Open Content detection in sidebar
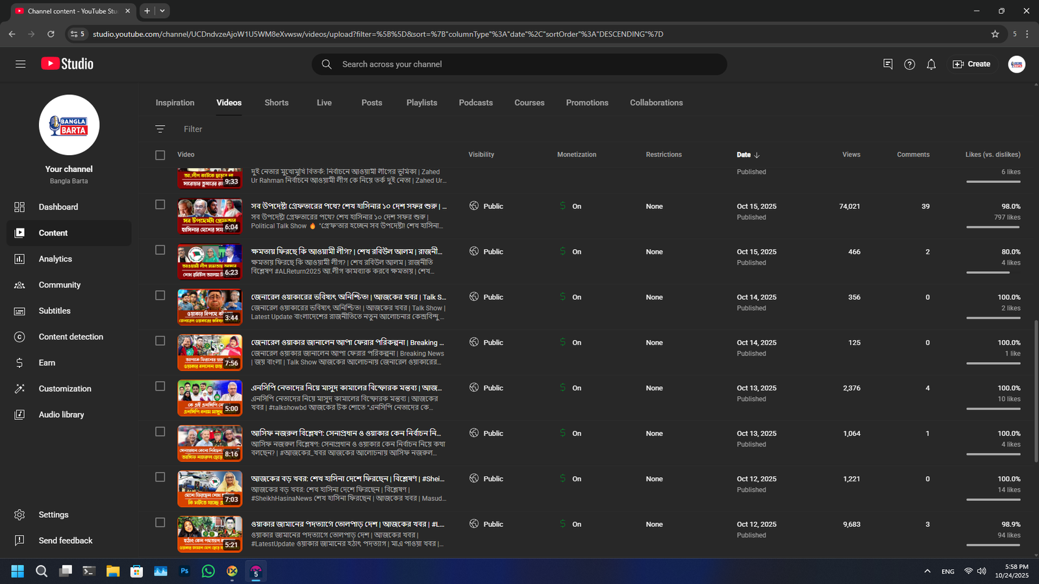 point(71,337)
